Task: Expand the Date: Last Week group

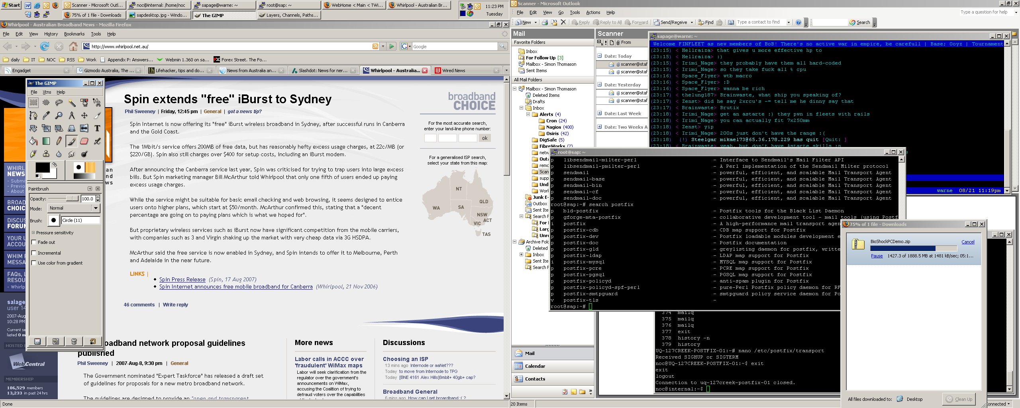Action: click(x=600, y=114)
